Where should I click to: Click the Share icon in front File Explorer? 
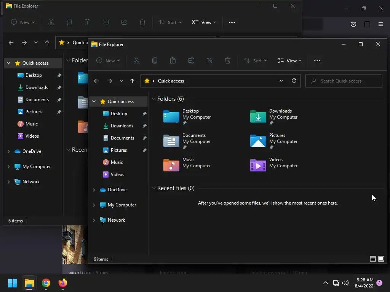click(x=209, y=60)
